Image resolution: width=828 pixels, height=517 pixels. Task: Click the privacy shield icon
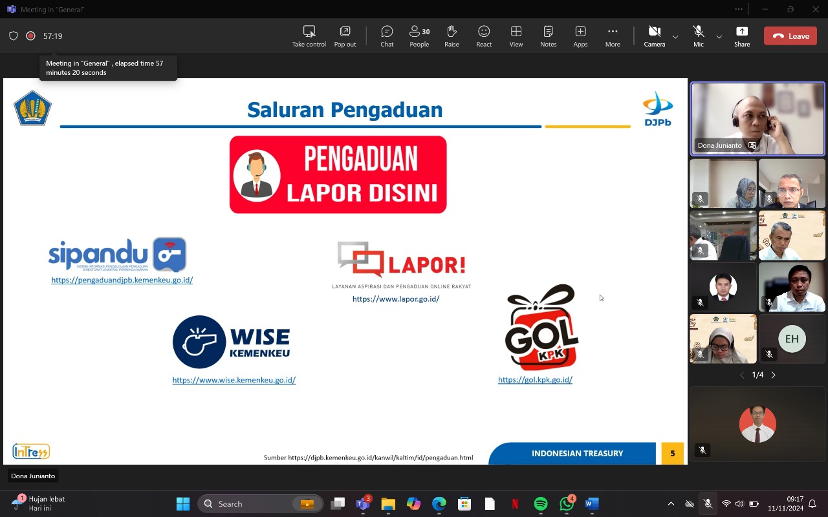click(x=13, y=36)
